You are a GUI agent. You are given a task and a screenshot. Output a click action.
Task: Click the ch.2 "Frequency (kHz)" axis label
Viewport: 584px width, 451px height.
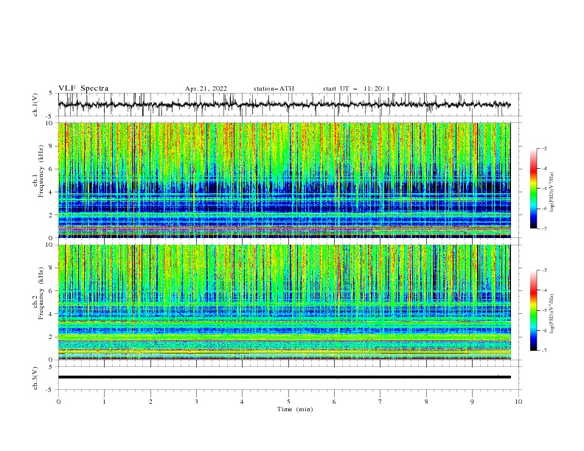(x=41, y=293)
